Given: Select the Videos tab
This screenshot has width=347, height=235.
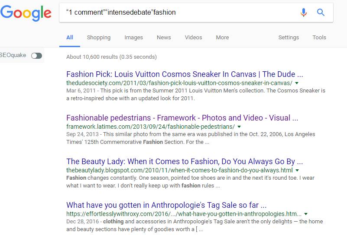Looking at the screenshot, I should [x=193, y=38].
